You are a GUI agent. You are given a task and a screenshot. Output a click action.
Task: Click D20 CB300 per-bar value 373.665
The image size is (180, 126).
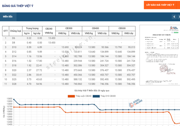click(x=78, y=70)
